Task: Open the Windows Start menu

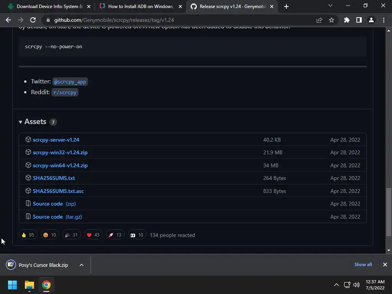Action: pos(12,285)
